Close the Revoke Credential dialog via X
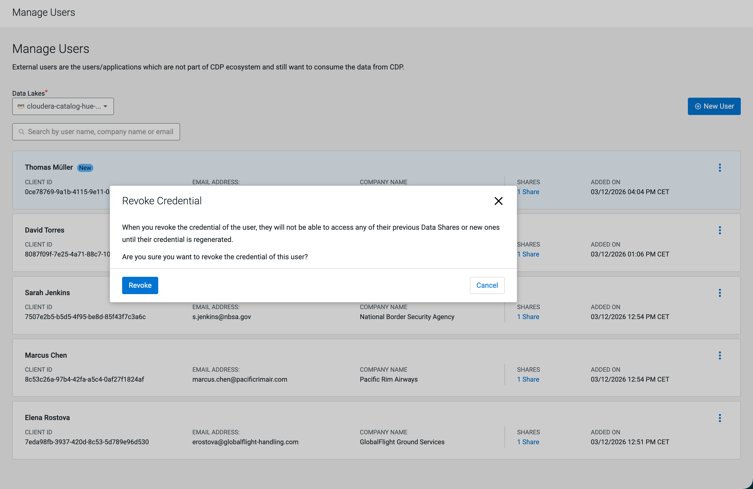This screenshot has height=489, width=753. [498, 201]
